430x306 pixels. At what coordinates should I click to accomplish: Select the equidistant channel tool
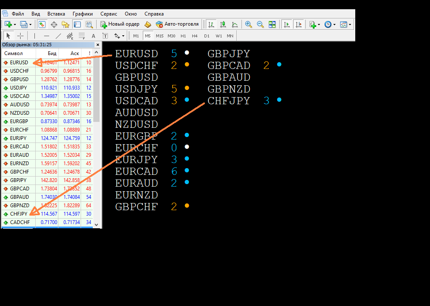(70, 36)
